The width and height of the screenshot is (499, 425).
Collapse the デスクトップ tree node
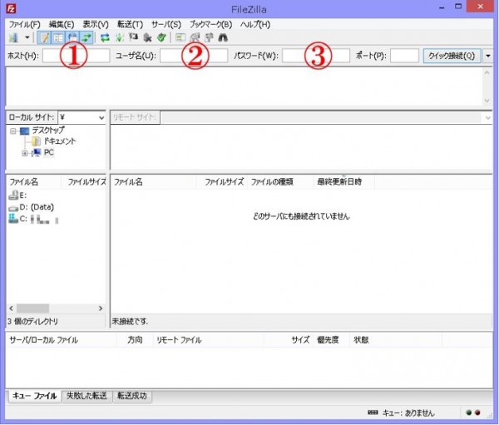[13, 131]
